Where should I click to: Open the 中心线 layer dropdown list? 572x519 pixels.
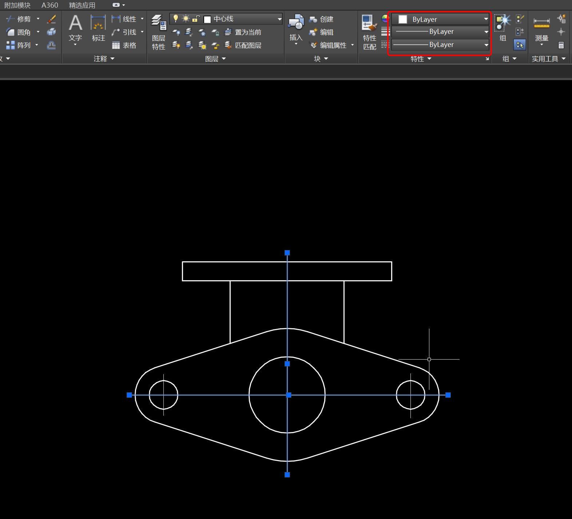click(x=279, y=19)
